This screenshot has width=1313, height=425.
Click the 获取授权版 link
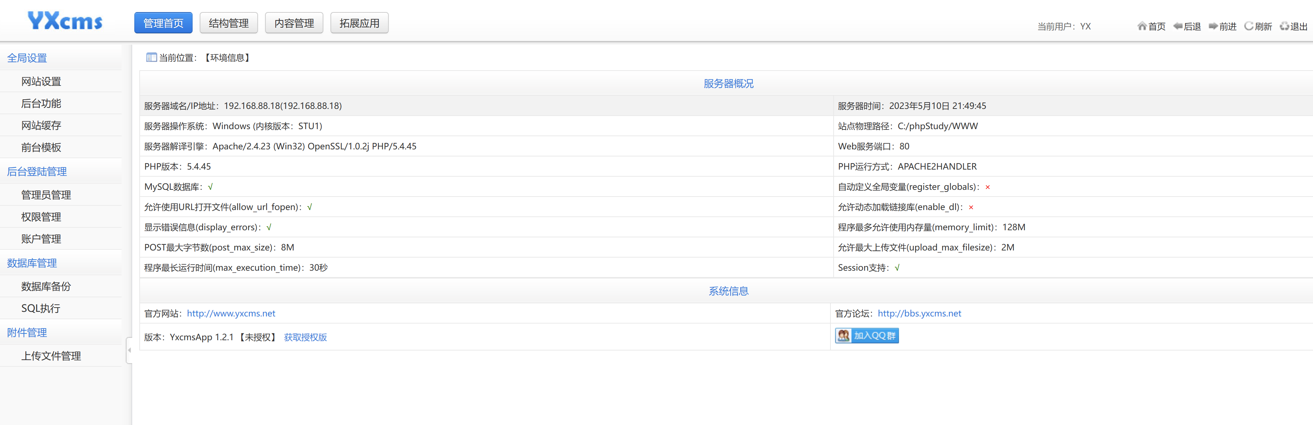305,337
